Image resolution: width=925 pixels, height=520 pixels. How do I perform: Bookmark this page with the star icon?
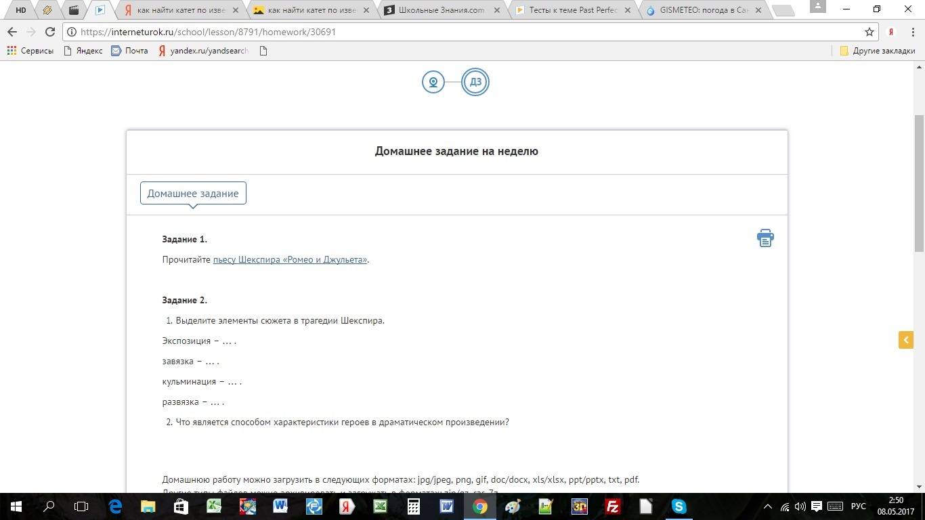pyautogui.click(x=869, y=32)
